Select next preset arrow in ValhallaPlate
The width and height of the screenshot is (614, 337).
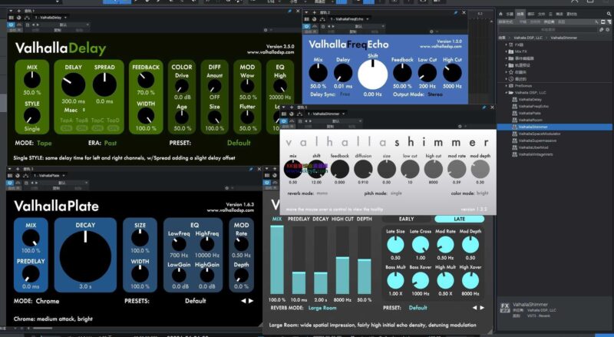pos(251,301)
